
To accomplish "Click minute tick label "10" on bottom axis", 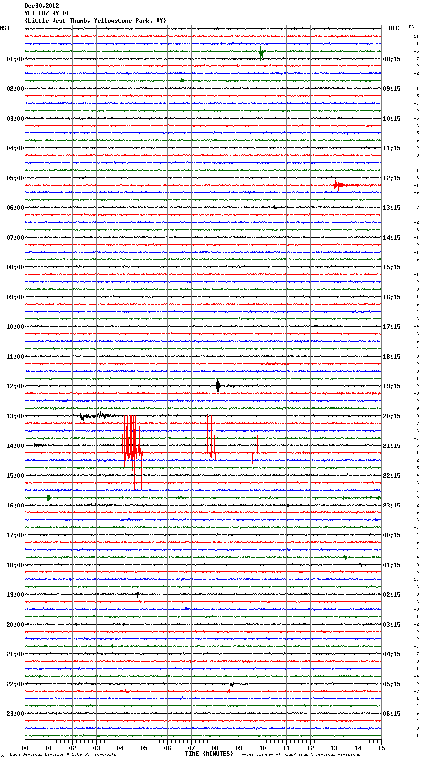I will pos(263,748).
